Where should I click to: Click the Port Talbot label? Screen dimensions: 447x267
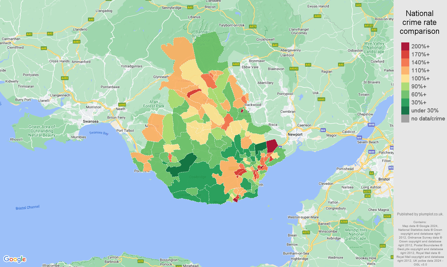(x=125, y=131)
